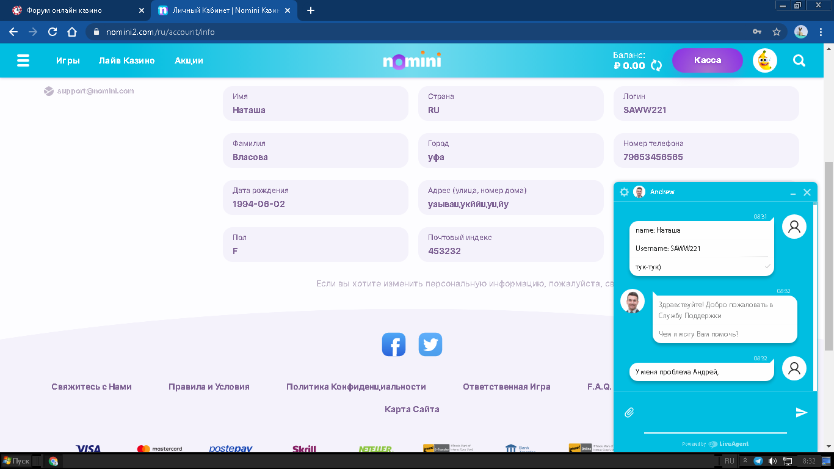Click the Страна field showing RU

[511, 103]
